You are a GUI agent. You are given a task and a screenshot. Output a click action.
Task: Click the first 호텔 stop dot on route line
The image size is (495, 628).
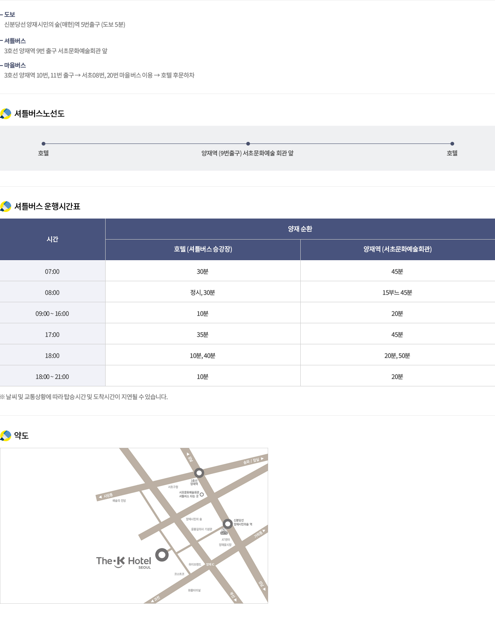[x=43, y=144]
